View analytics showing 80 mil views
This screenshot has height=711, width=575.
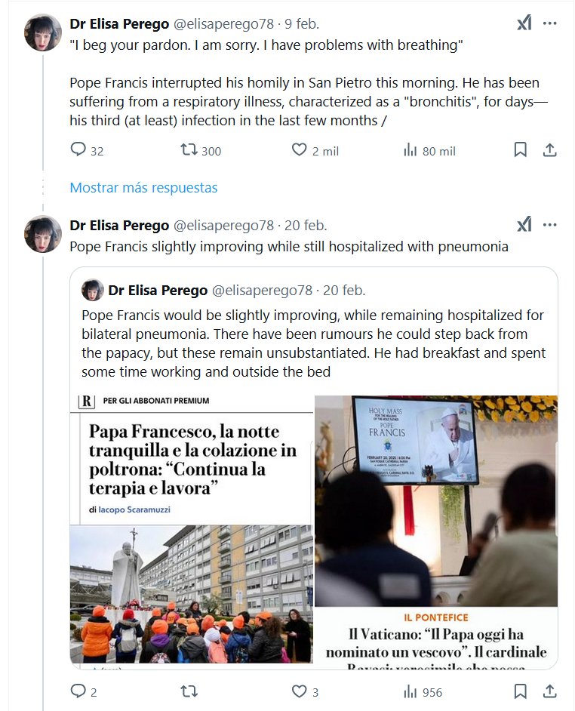[410, 150]
